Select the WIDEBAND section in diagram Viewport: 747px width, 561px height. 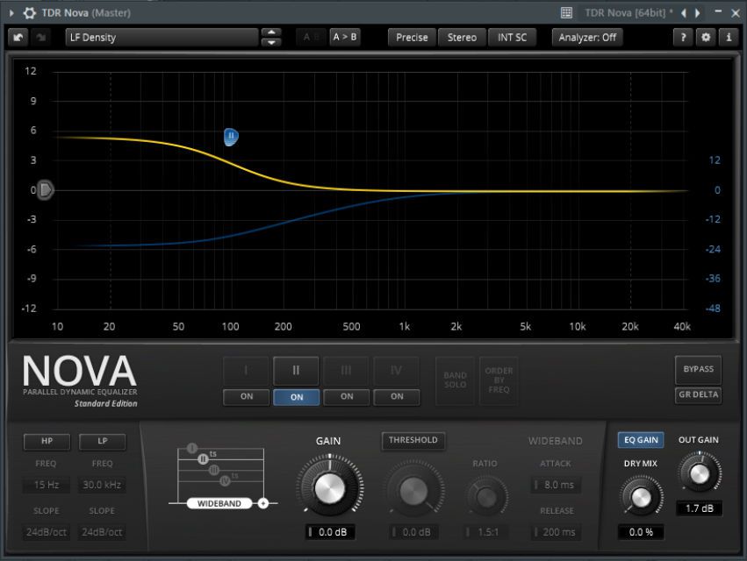click(x=219, y=503)
